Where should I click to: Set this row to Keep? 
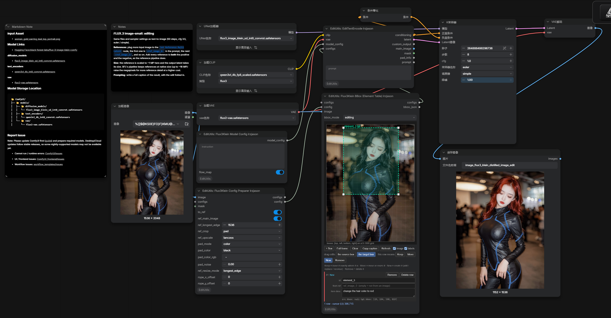tap(400, 254)
